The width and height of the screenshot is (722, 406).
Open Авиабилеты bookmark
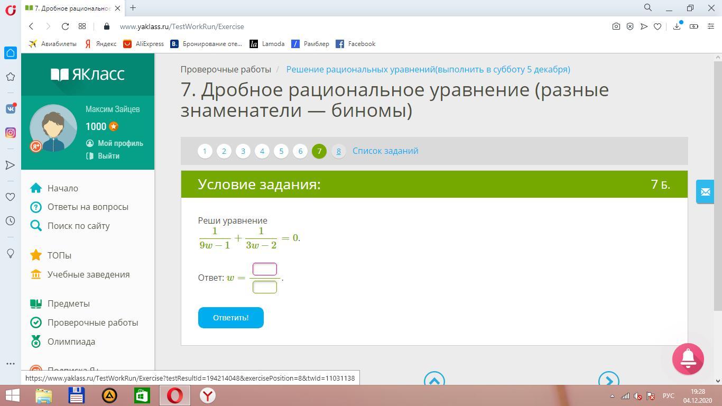click(x=53, y=44)
